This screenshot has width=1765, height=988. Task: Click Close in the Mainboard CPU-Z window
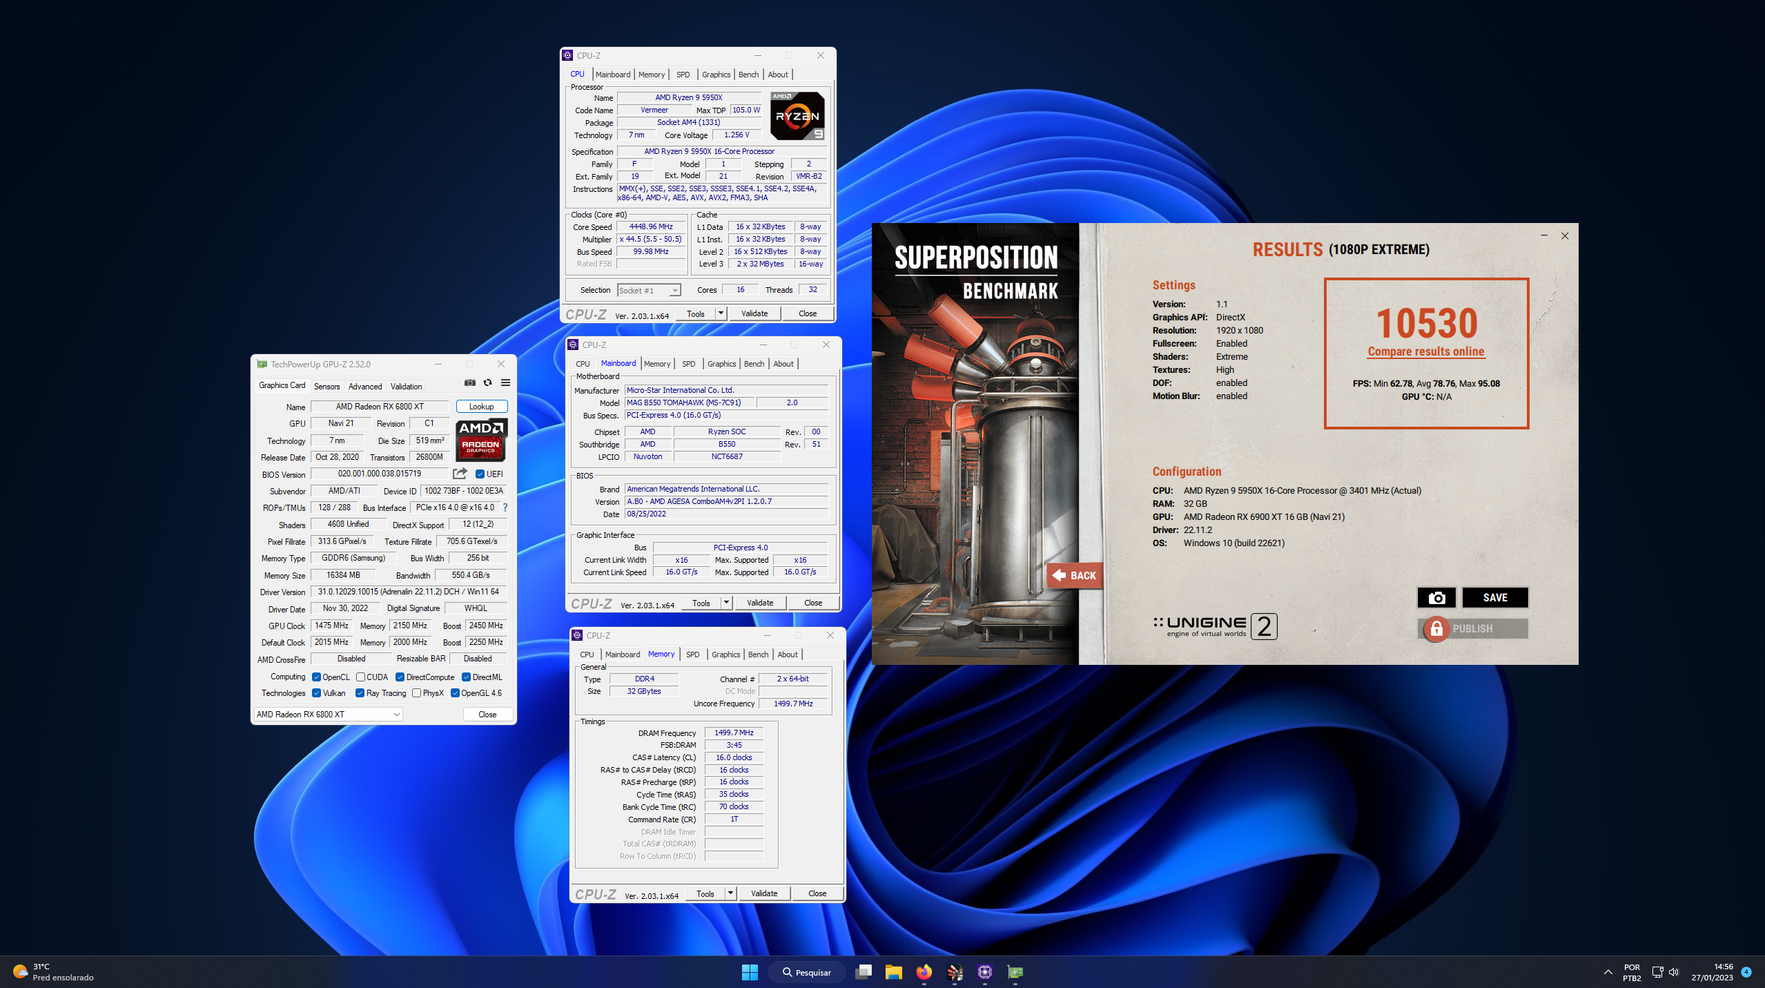tap(813, 603)
